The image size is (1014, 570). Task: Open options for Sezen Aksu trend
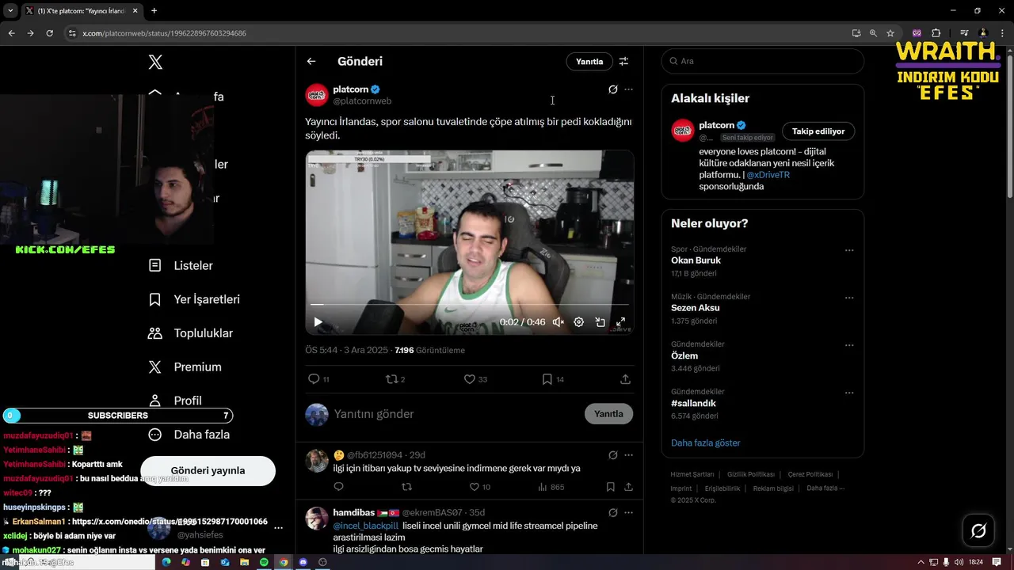pos(849,298)
